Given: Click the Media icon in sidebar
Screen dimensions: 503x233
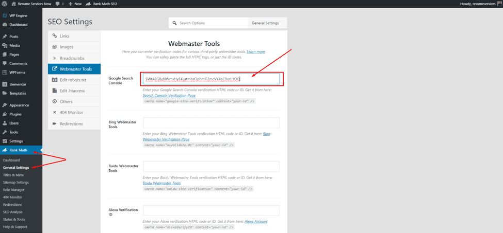Looking at the screenshot, I should (5, 45).
